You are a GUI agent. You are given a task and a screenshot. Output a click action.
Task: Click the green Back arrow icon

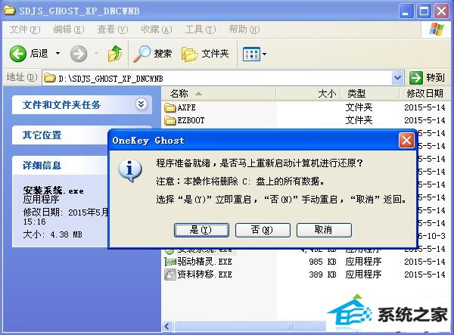pos(17,54)
